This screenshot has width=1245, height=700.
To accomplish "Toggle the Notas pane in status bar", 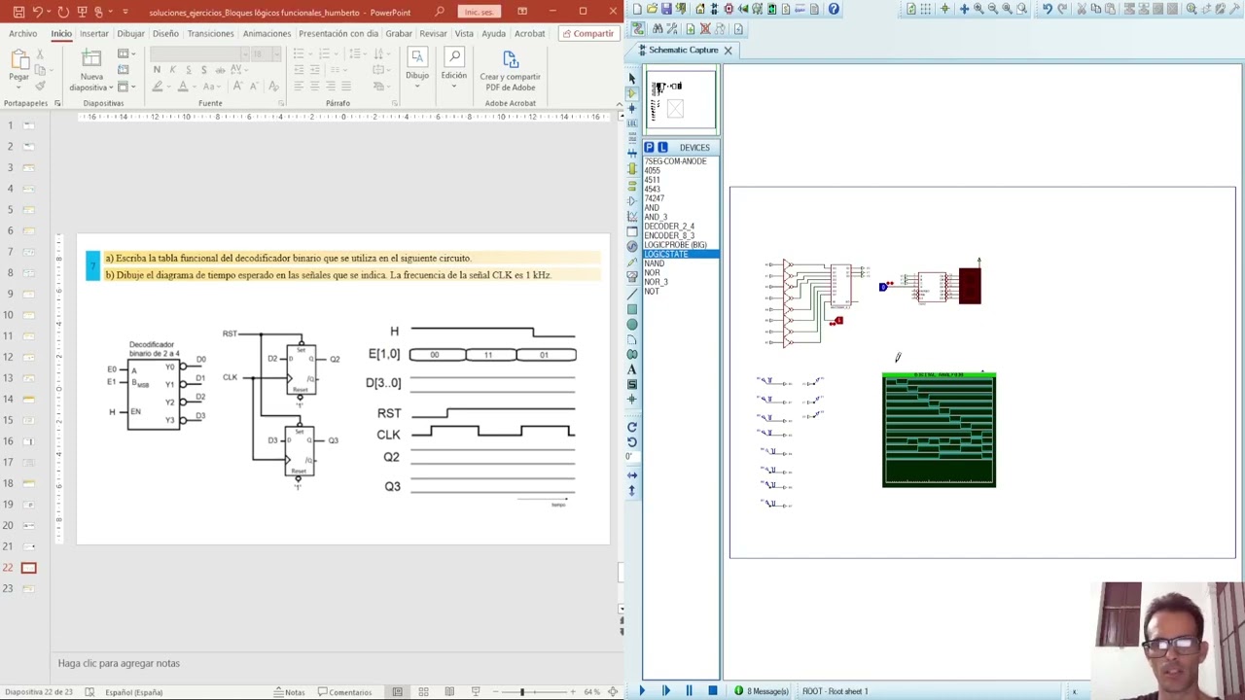I will [289, 692].
